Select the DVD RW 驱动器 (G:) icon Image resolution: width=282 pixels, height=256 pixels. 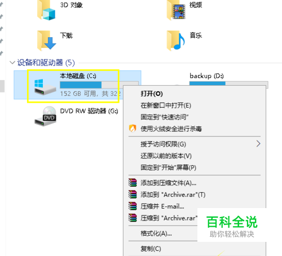pos(45,116)
